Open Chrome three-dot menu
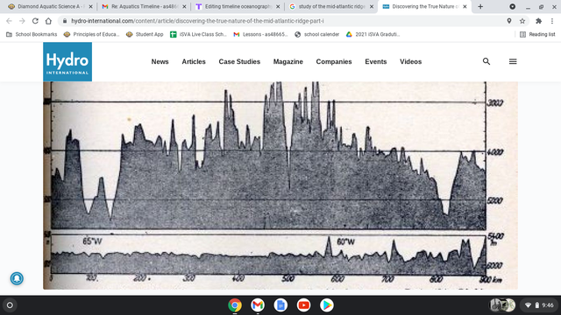The height and width of the screenshot is (315, 561). (x=552, y=21)
